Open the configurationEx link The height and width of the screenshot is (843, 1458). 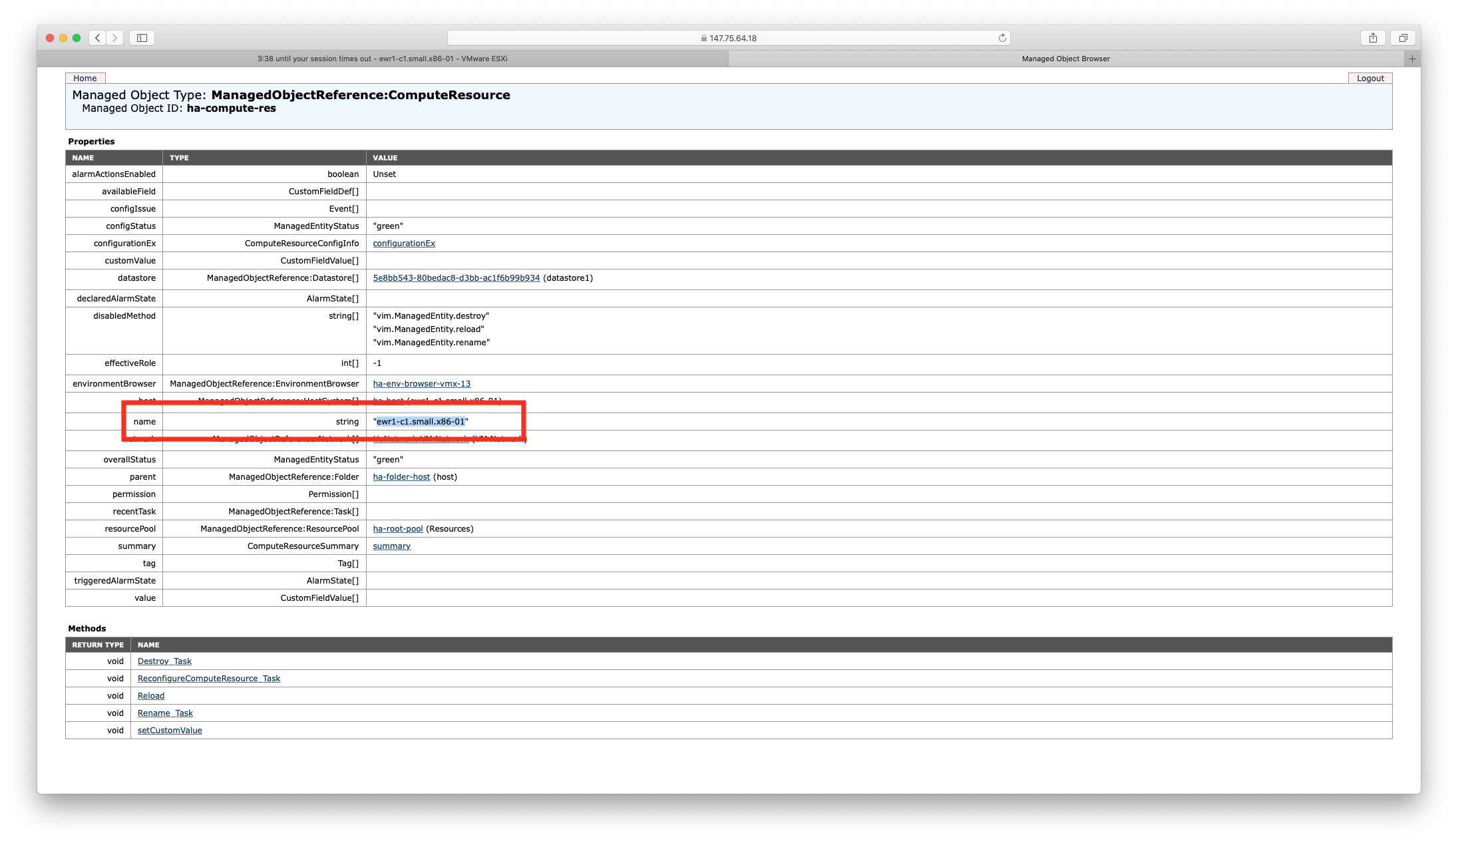404,244
